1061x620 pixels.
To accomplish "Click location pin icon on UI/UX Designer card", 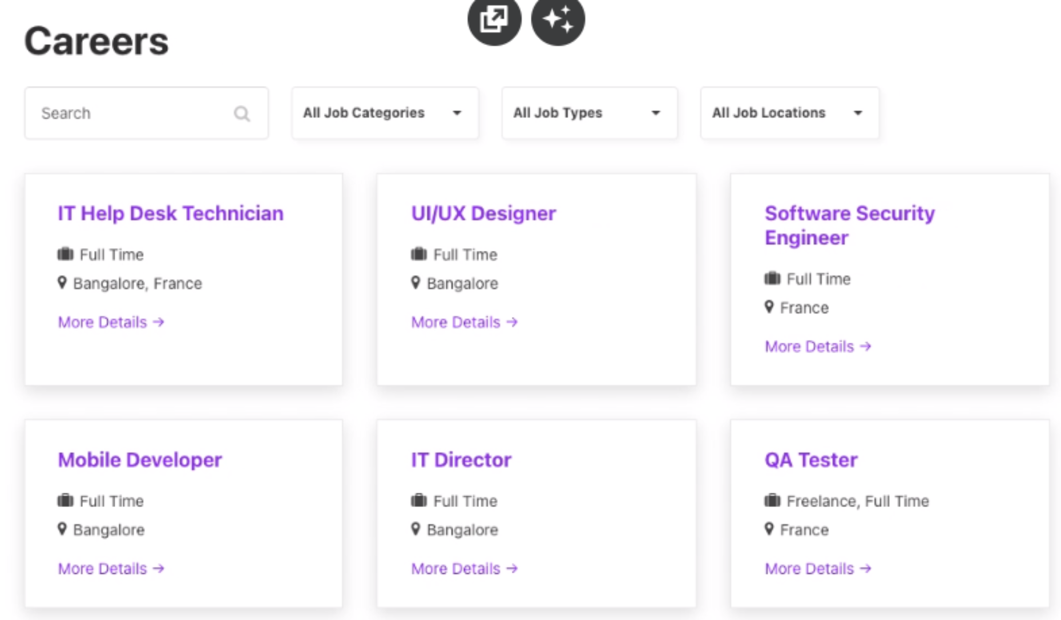I will (415, 282).
